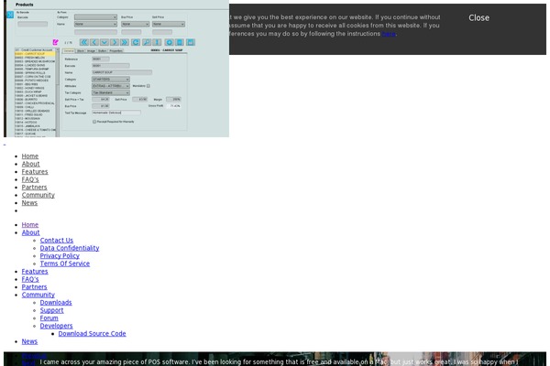Click the blue Features link

[x=35, y=272]
